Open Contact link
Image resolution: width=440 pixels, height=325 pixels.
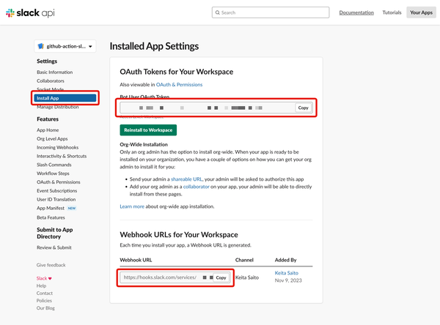(44, 294)
